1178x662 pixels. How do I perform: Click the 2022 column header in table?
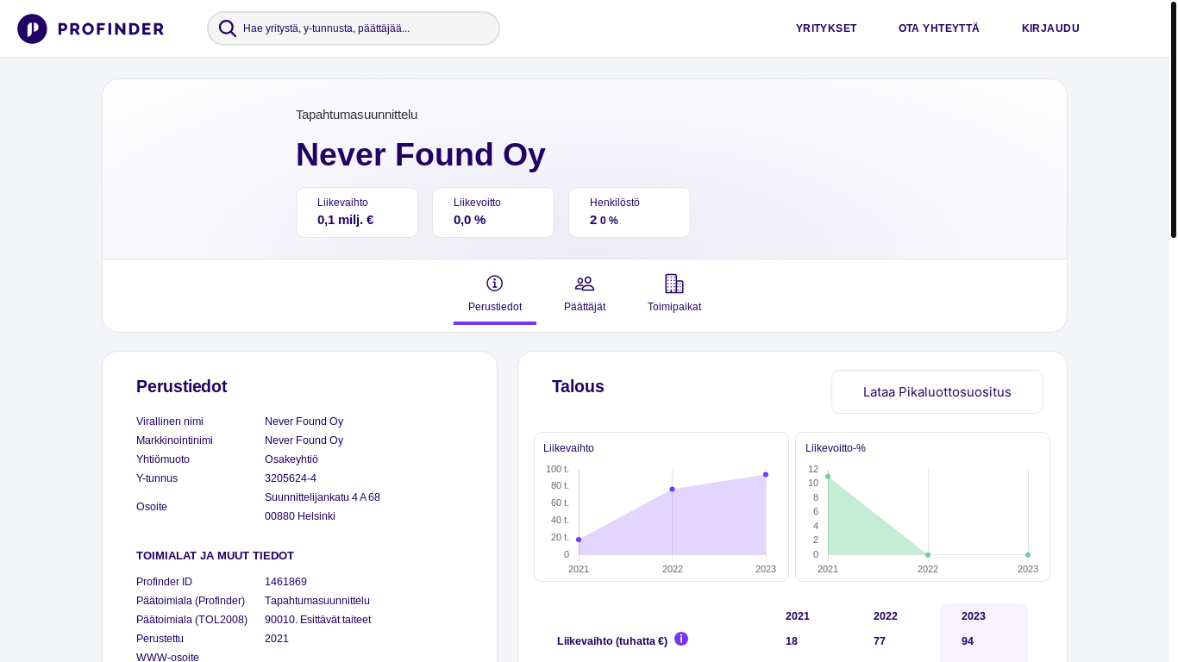pyautogui.click(x=886, y=616)
